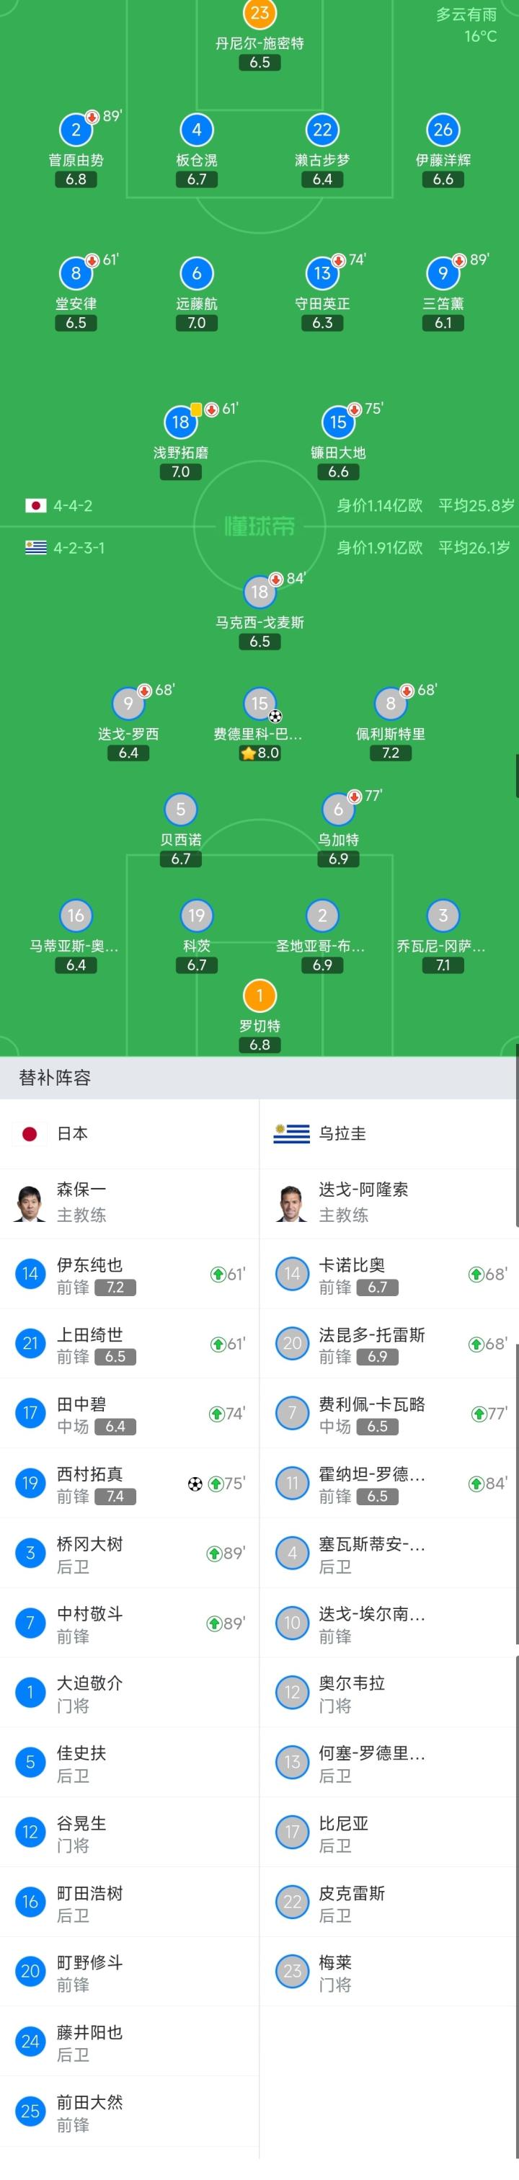Viewport: 519px width, 2180px height.
Task: Tap Japan goalkeeper number 23 jersey icon
Action: point(259,13)
